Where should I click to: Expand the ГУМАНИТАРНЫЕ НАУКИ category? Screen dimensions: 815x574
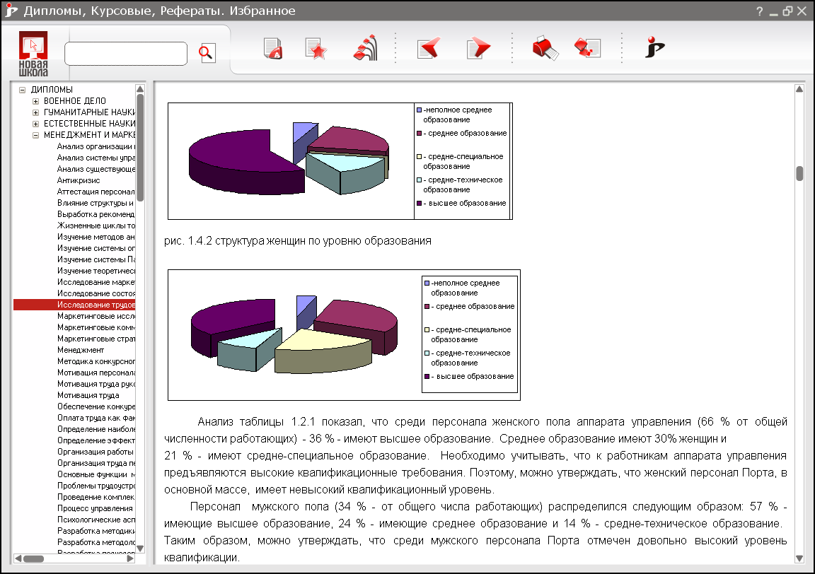35,112
